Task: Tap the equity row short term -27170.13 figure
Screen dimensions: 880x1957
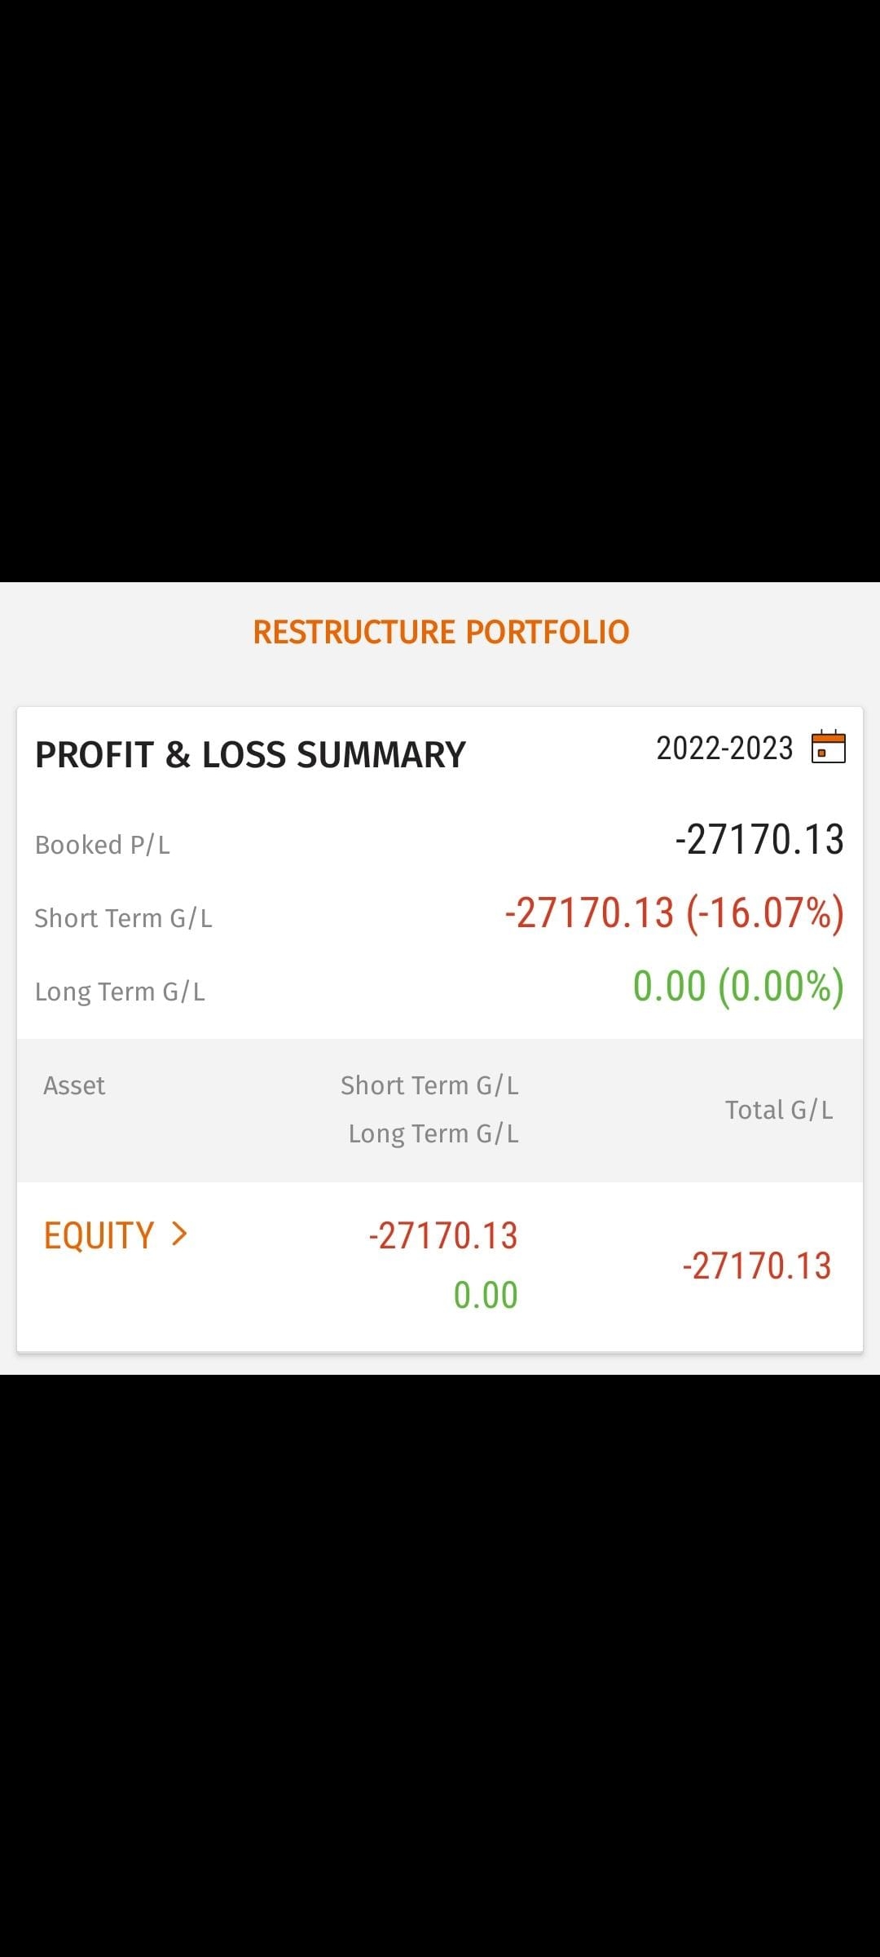Action: tap(443, 1236)
